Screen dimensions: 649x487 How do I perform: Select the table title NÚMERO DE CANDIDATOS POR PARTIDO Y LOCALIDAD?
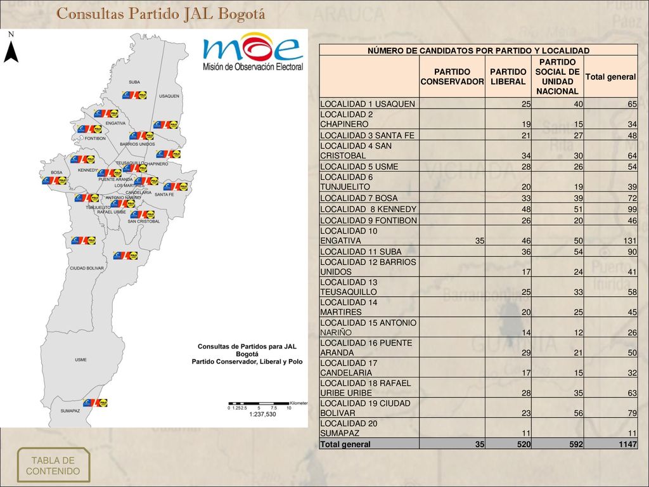point(479,51)
